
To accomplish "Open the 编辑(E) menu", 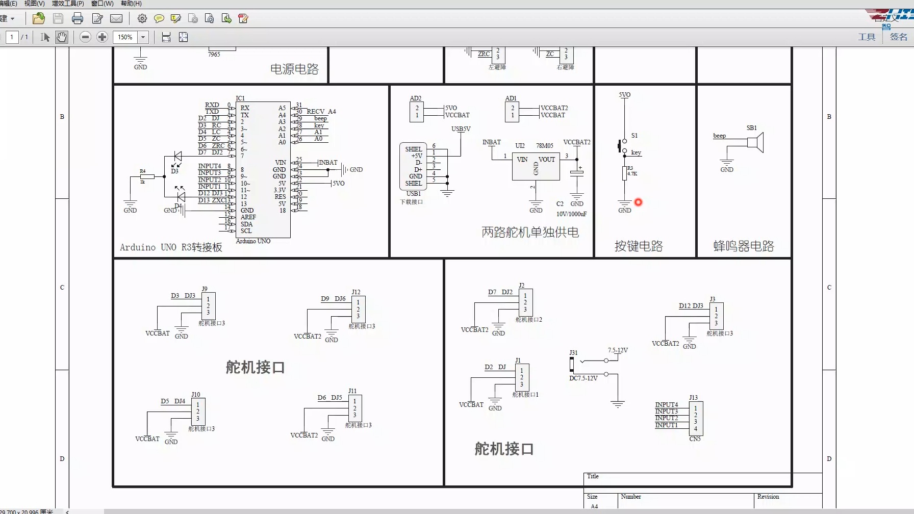I will click(8, 4).
